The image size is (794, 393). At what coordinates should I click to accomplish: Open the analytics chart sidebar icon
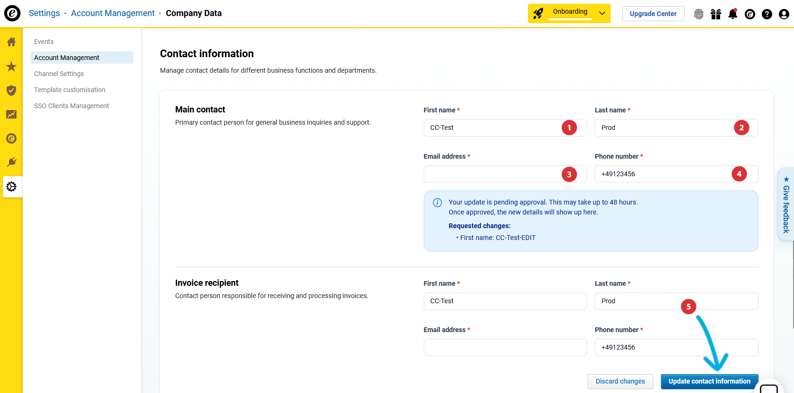click(11, 114)
